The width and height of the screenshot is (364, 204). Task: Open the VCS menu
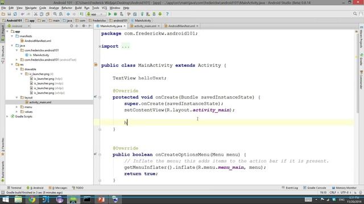pyautogui.click(x=104, y=8)
